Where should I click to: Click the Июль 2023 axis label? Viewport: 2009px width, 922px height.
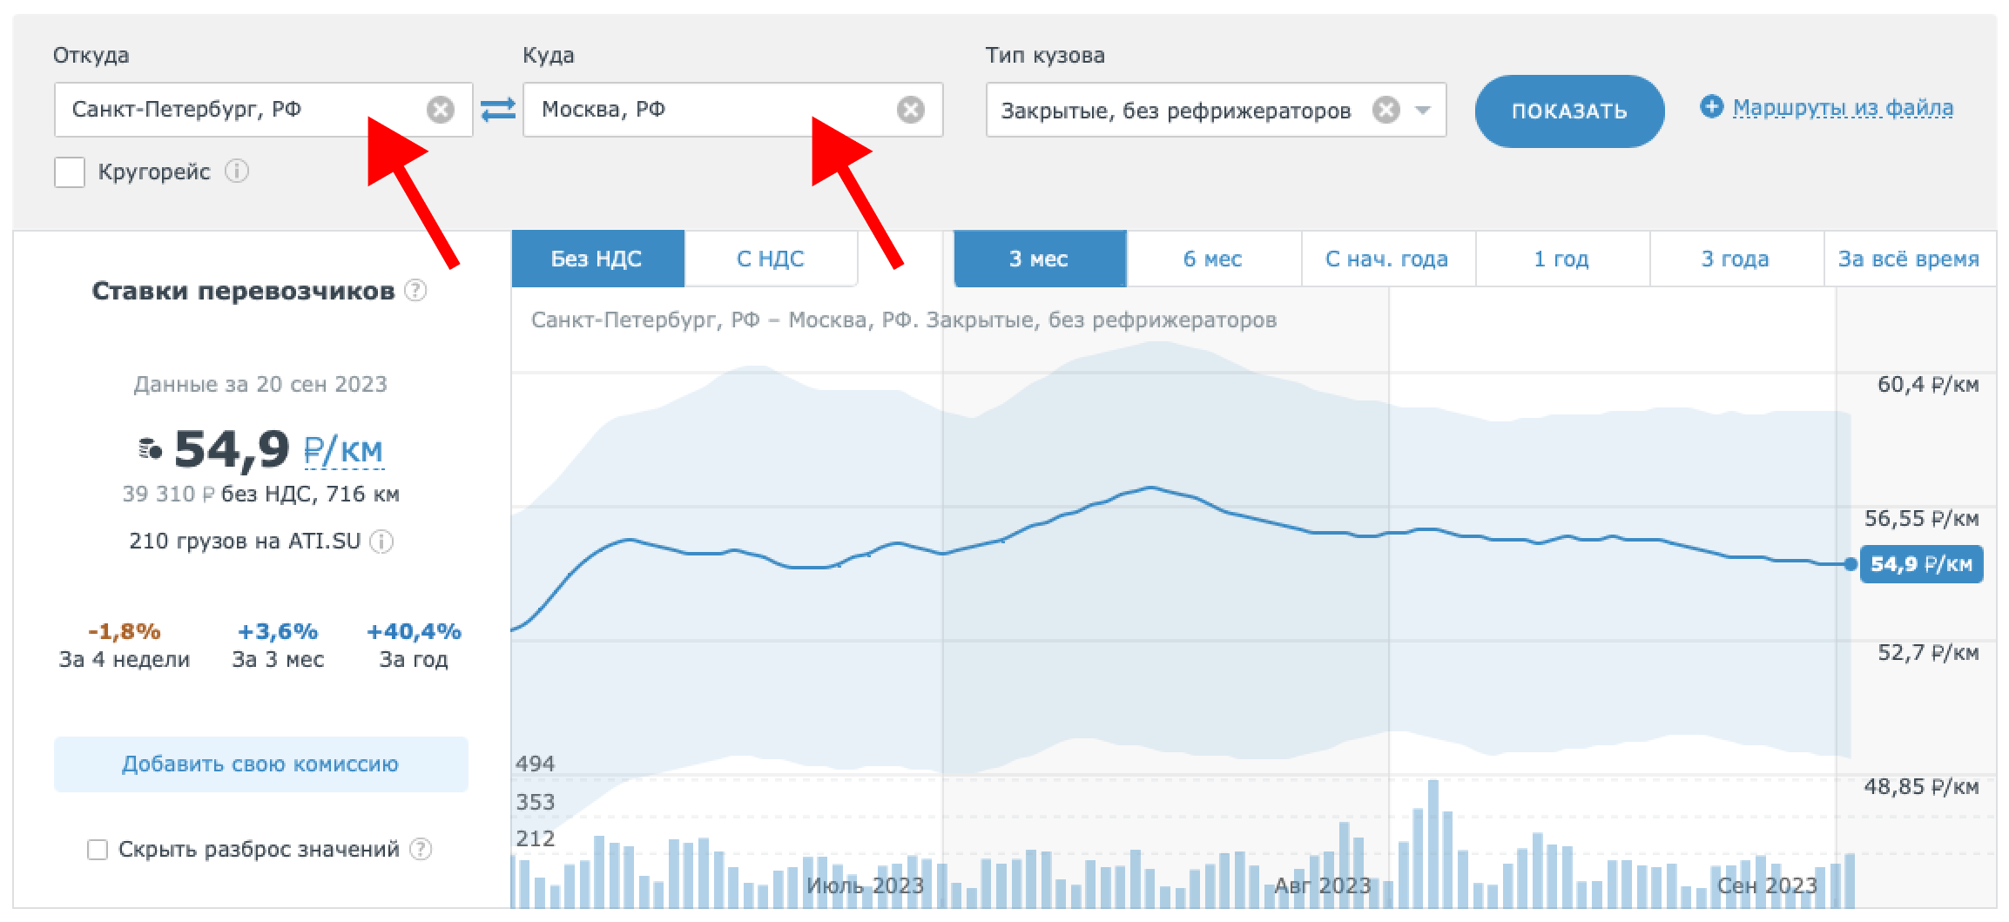pyautogui.click(x=865, y=886)
